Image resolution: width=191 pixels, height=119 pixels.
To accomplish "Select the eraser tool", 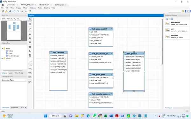I will (30, 29).
